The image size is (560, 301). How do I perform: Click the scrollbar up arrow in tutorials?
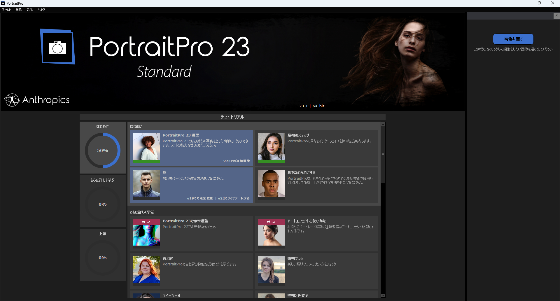[383, 124]
